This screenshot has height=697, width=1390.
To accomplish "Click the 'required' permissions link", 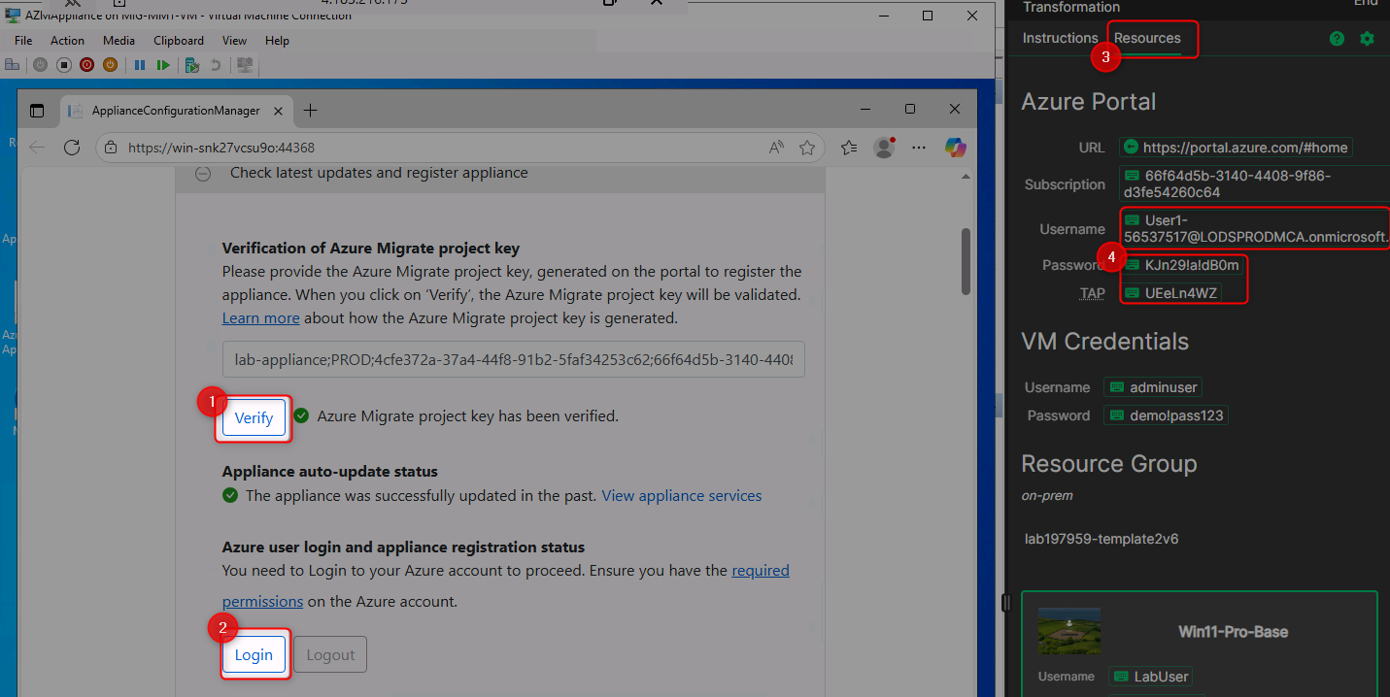I will (x=761, y=570).
